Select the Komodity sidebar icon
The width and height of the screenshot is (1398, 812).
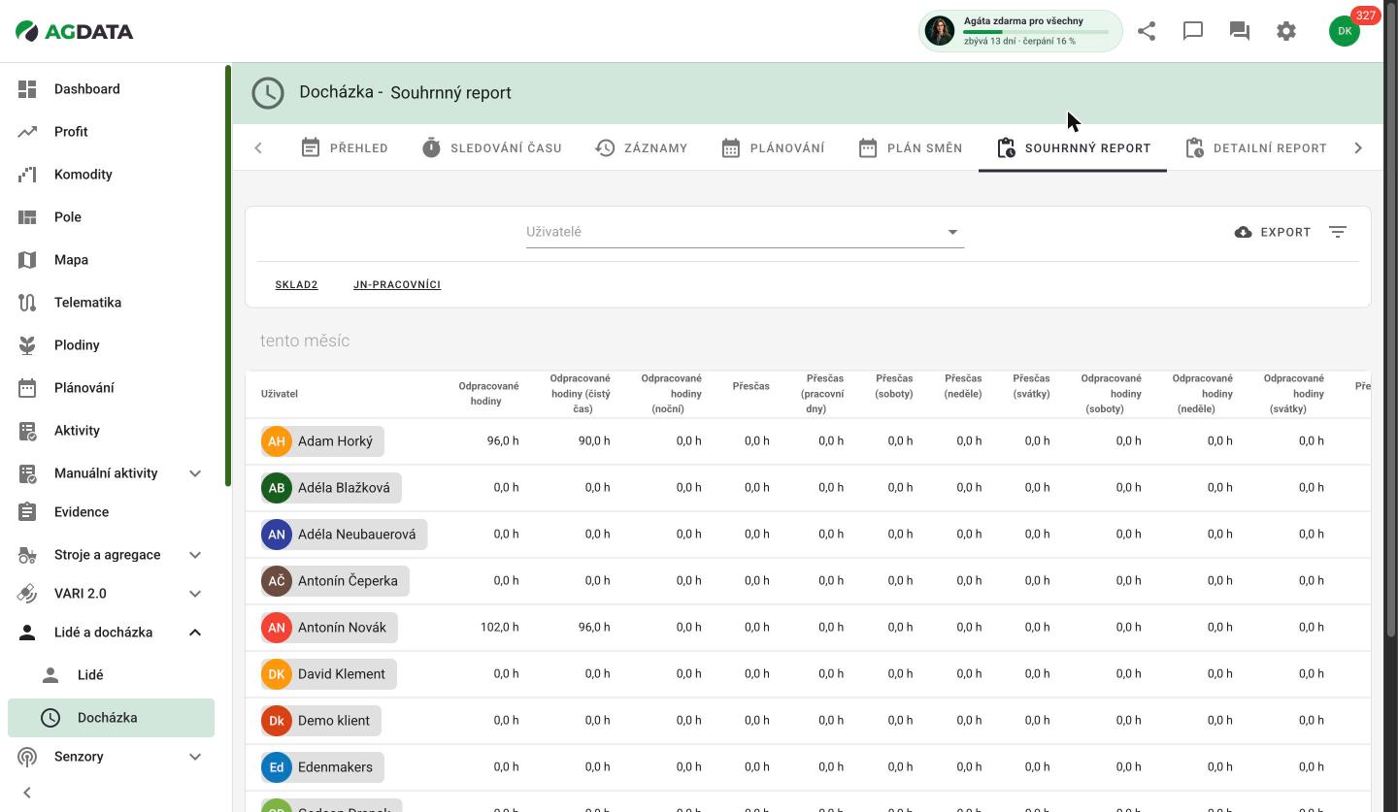click(x=27, y=175)
